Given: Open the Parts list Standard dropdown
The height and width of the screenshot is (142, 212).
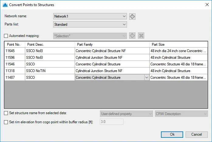Looking at the screenshot, I should [x=90, y=25].
